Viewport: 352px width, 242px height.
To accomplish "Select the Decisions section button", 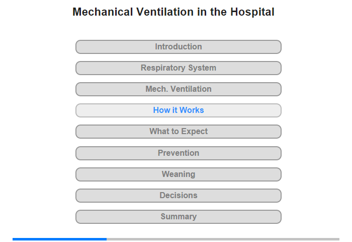I will [178, 196].
